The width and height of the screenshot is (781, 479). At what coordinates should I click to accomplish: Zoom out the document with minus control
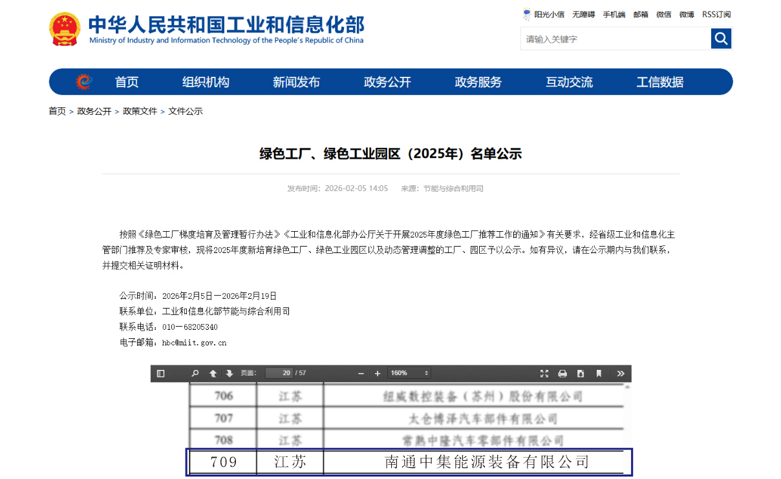coord(361,373)
